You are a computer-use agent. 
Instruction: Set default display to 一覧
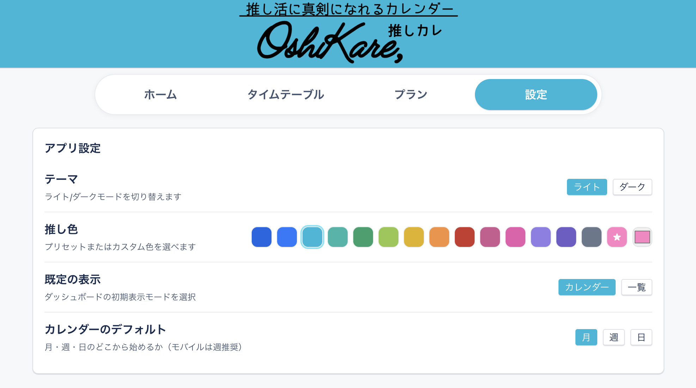tap(636, 287)
